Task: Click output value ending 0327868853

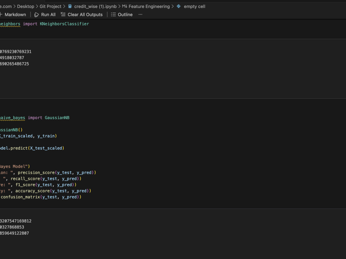Action: pos(12,227)
